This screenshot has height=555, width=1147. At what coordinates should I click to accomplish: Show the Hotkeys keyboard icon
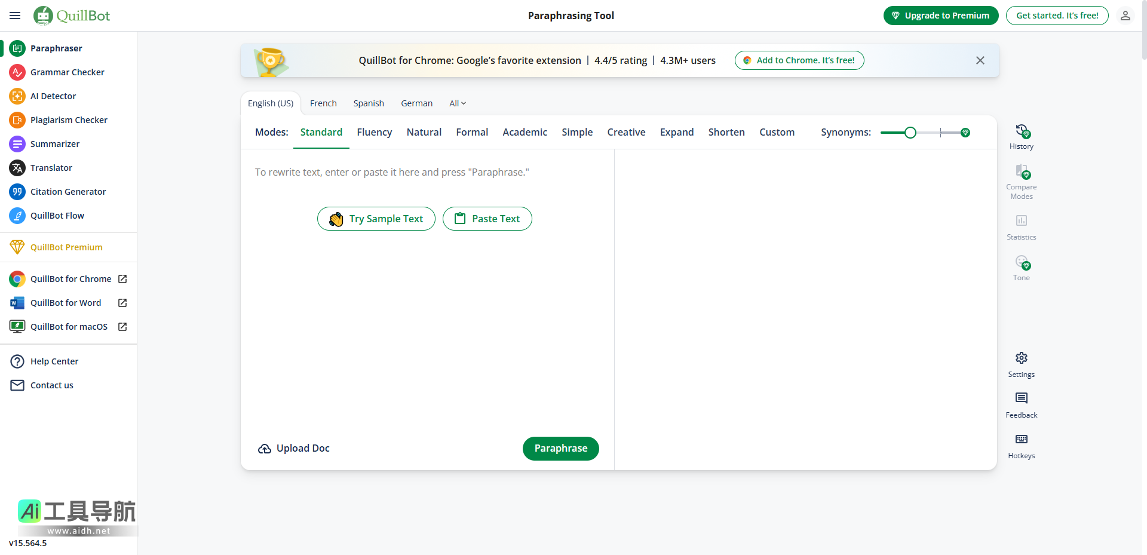pyautogui.click(x=1021, y=440)
